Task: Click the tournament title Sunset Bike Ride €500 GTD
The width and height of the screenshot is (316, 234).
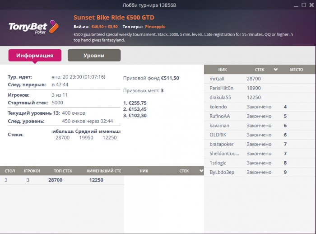Action: pyautogui.click(x=114, y=18)
